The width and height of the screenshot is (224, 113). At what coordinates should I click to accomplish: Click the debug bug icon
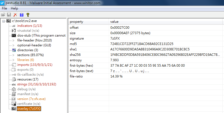14,89
